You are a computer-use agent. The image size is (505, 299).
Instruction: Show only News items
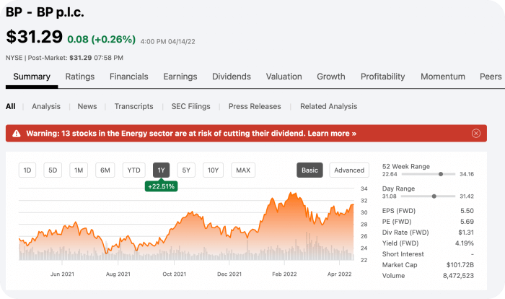(x=87, y=106)
